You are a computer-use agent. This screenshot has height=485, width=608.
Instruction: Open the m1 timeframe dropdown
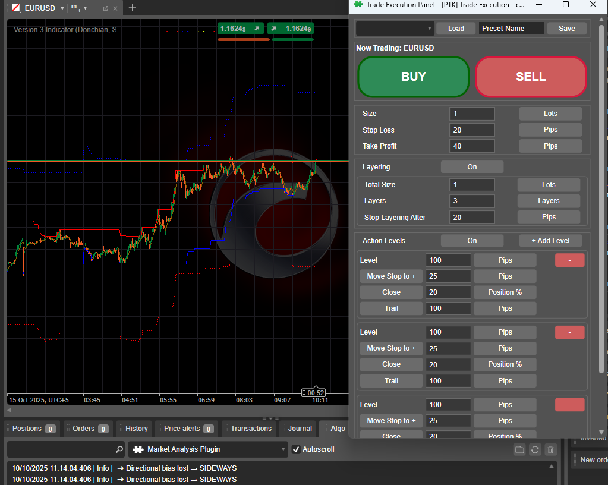(x=85, y=8)
